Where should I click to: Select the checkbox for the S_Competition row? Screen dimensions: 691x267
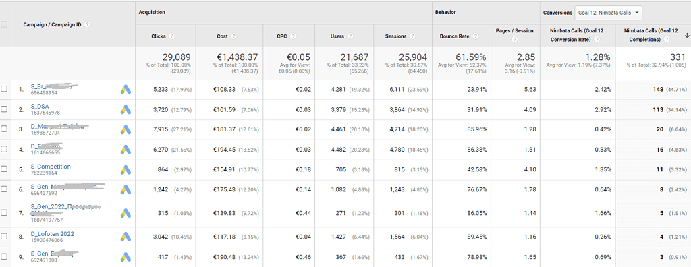4,169
